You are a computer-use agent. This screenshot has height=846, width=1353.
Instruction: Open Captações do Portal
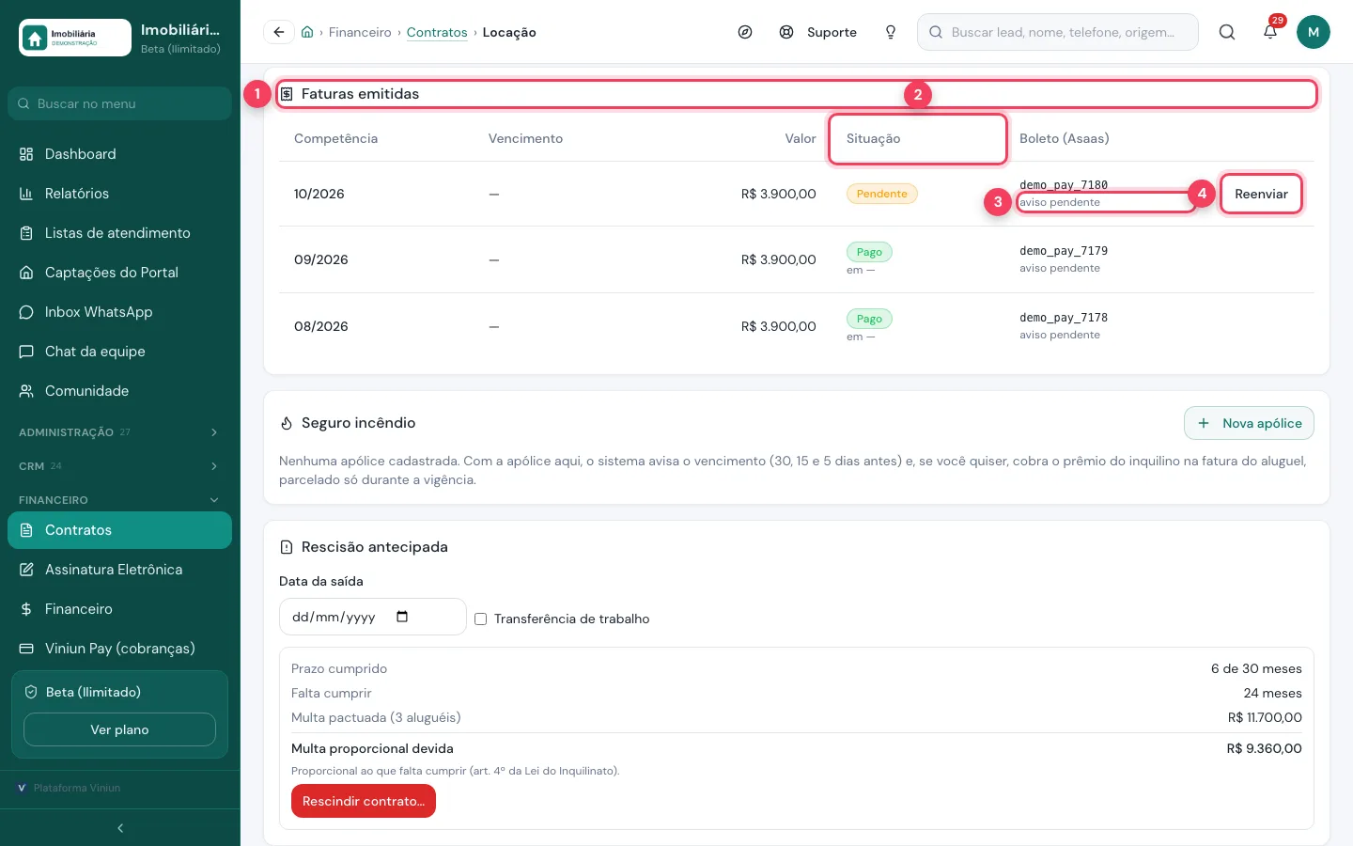pos(119,273)
